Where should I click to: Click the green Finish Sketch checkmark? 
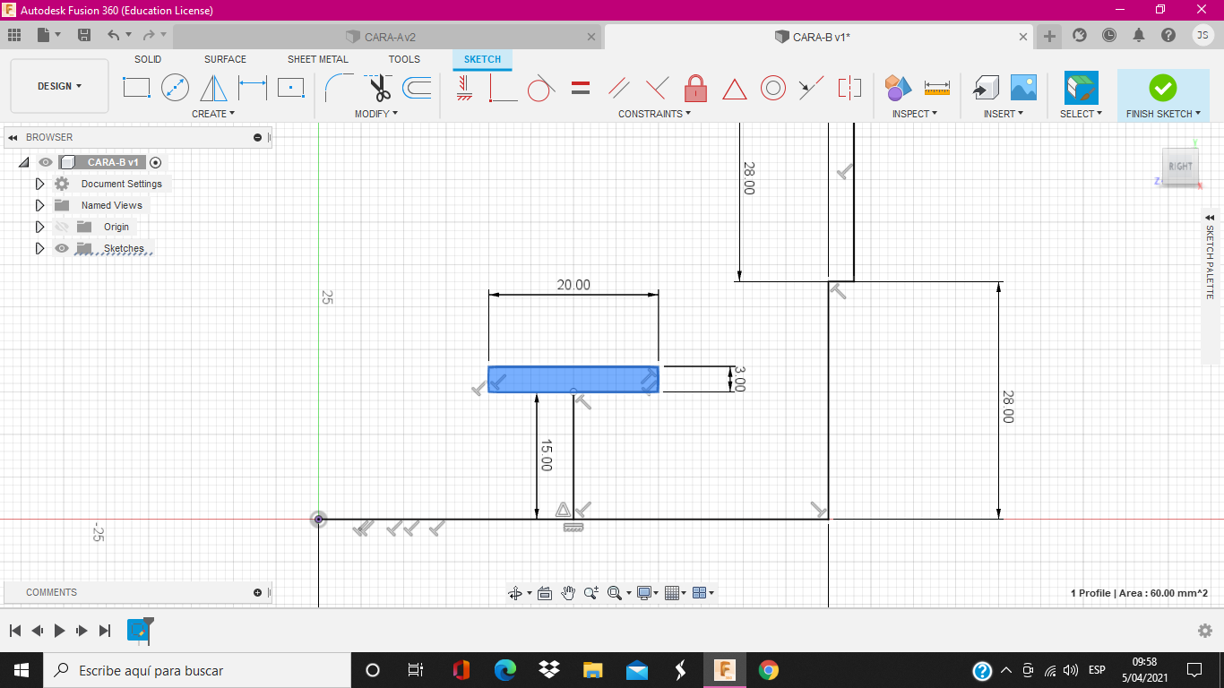tap(1163, 88)
